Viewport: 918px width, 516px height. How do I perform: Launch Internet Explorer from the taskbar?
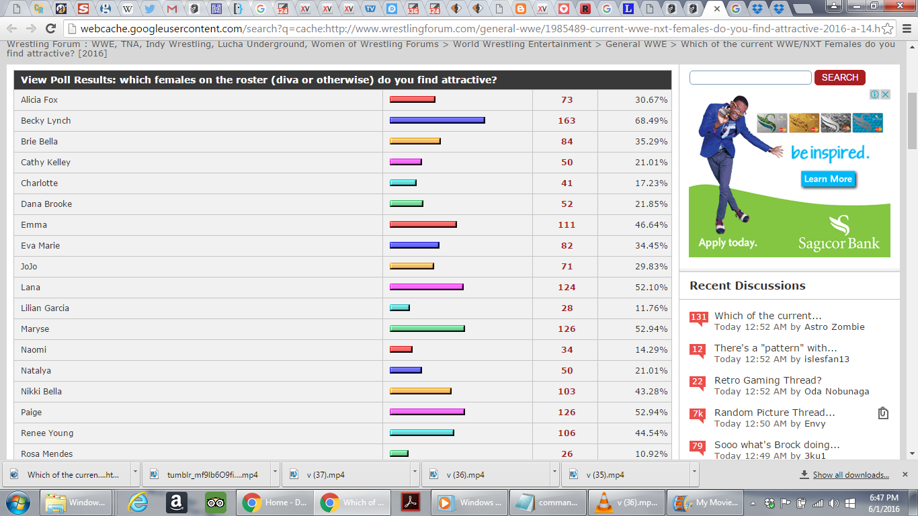click(138, 503)
